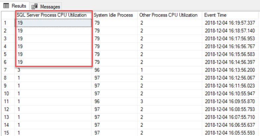This screenshot has height=136, width=260.
Task: Click the SQL CPU value 3 in row 7
Action: tap(19, 70)
